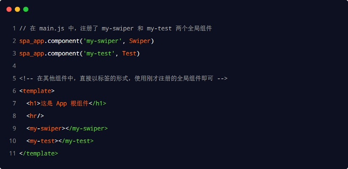
Task: Click the green maximize dot
Action: pos(26,9)
